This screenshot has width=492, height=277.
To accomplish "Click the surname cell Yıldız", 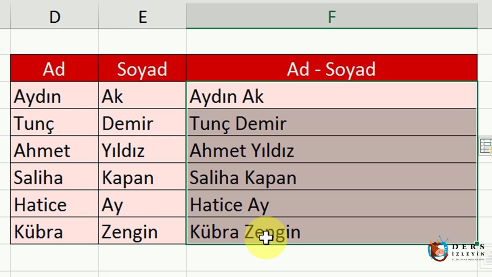I will click(x=142, y=149).
